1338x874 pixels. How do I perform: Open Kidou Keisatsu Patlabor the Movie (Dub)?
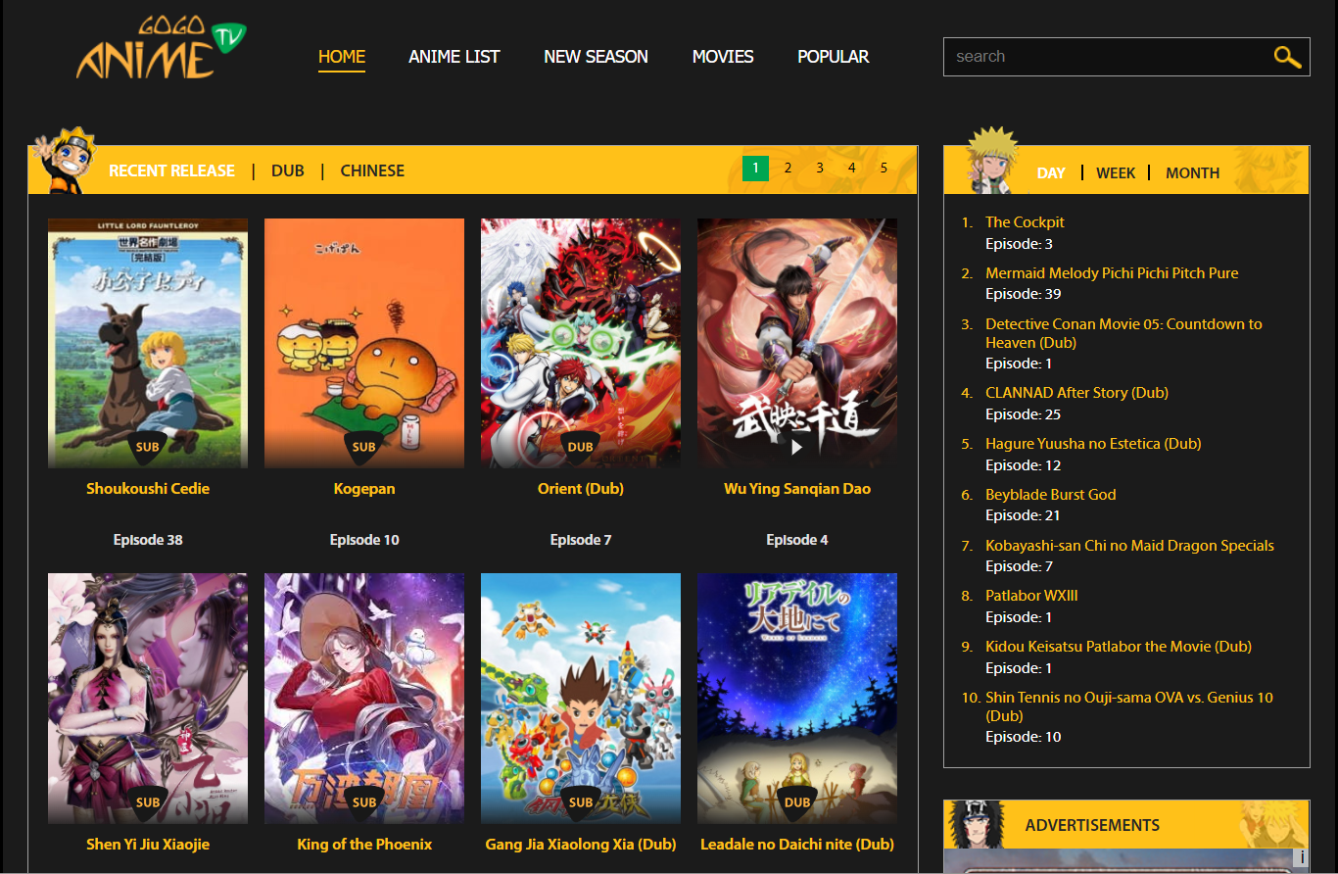(x=1119, y=647)
